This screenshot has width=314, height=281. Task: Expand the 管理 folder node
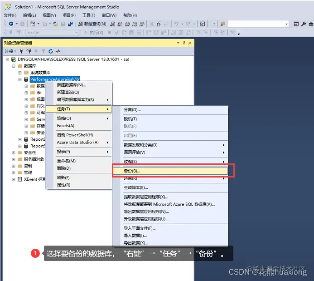[x=14, y=173]
